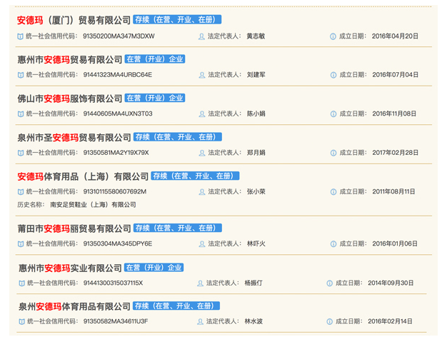The width and height of the screenshot is (442, 342).
Task: Open 莆田市安德玛丽贸易有限公司 company link
Action: (x=74, y=228)
